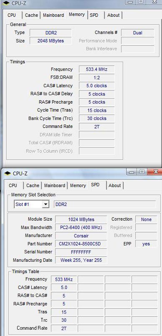The height and width of the screenshot is (336, 162).
Task: Click the FSB:DRAM ratio value 1:2
Action: pos(96,78)
